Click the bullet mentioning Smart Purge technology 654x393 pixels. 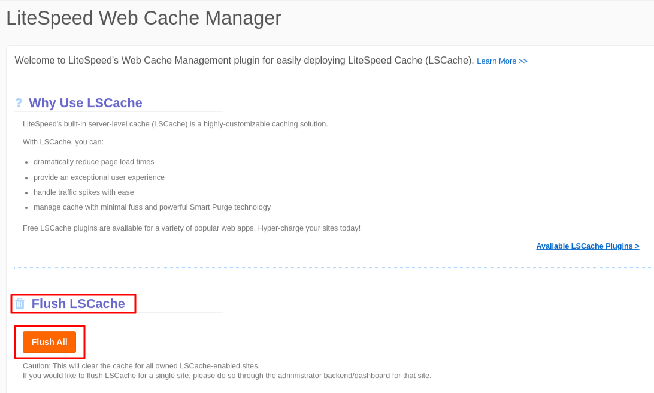(x=152, y=207)
